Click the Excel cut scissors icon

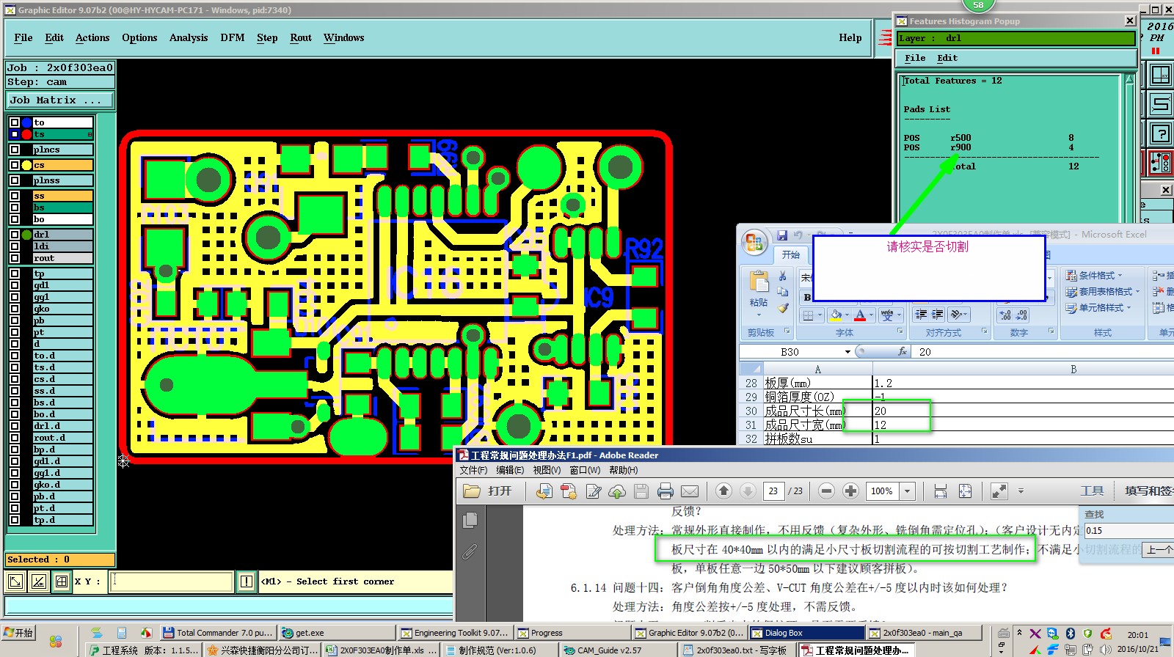(783, 276)
